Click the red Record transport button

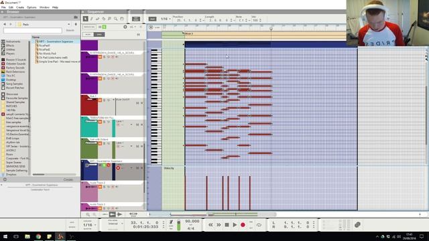coord(243,225)
